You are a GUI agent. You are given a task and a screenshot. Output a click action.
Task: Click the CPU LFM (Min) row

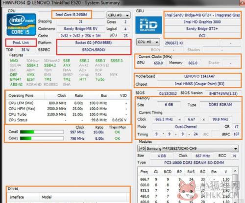coord(68,103)
